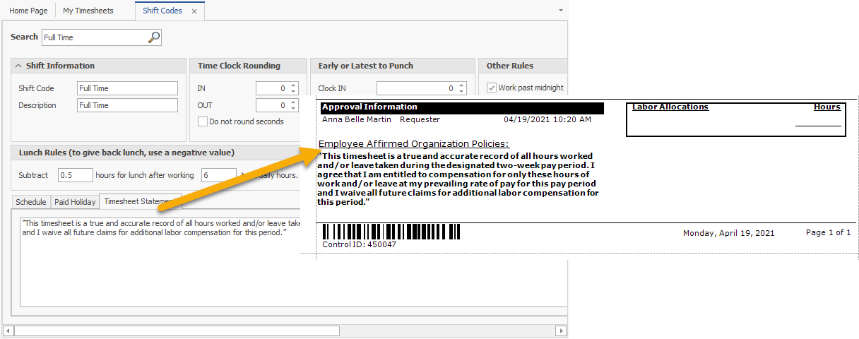The height and width of the screenshot is (339, 859).
Task: Focus the Shift Code text box
Action: click(127, 88)
